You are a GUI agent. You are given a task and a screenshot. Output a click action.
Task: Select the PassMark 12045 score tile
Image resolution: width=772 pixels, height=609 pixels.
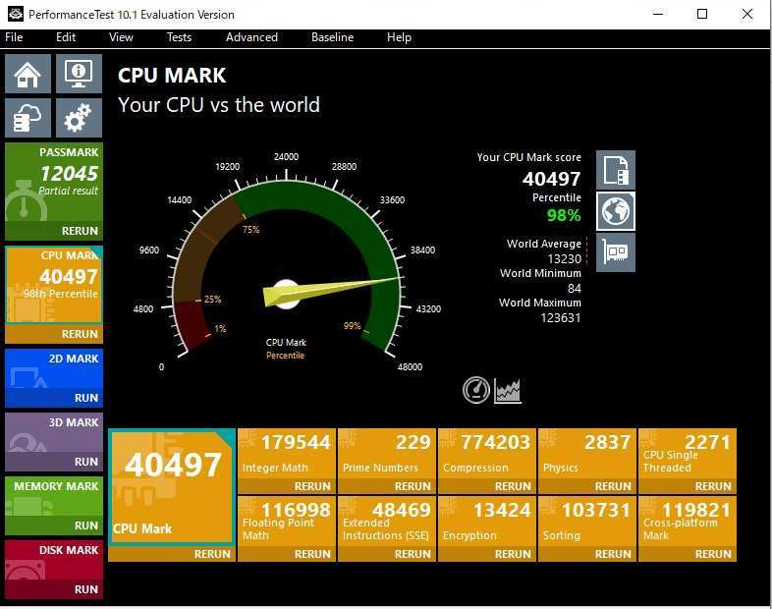54,182
